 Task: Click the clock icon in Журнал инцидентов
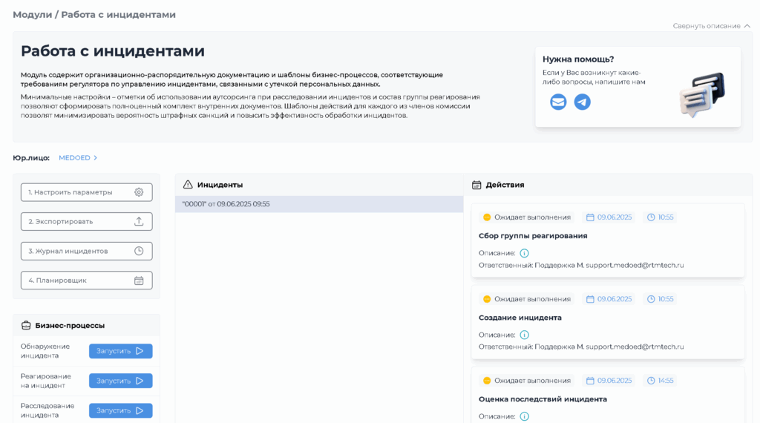[139, 251]
